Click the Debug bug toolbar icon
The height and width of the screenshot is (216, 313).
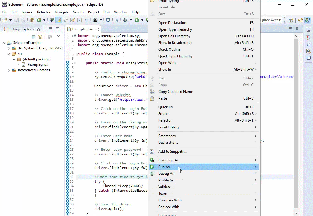(126, 20)
